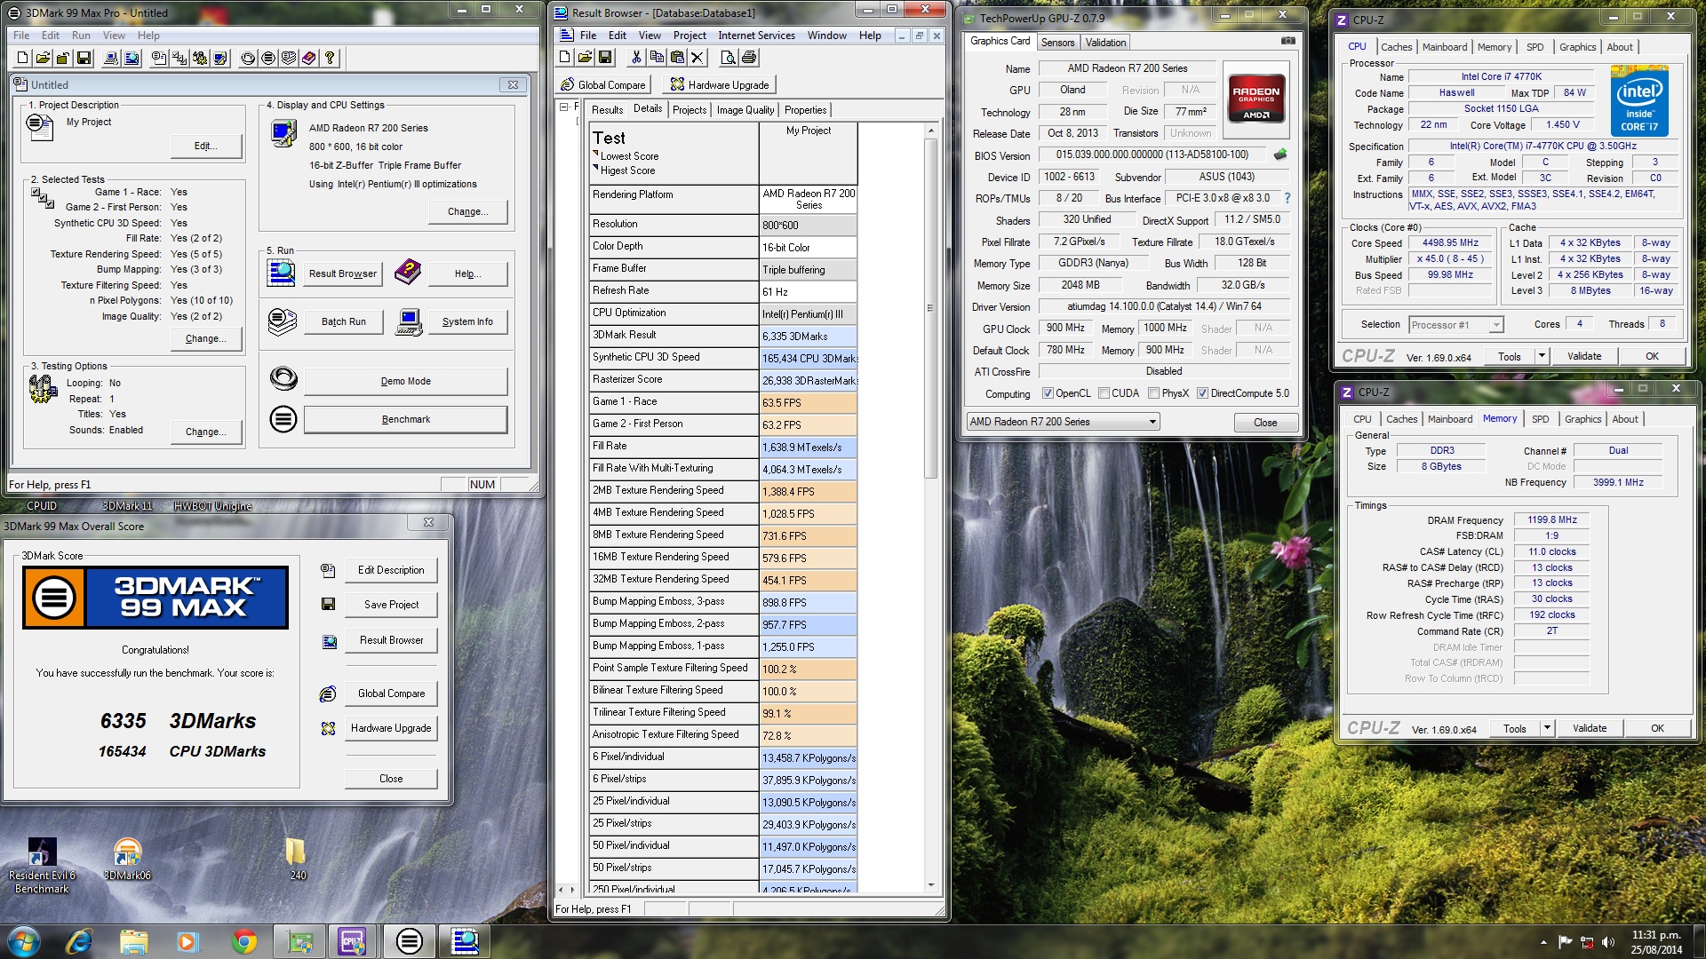Open 3DMark 99 from taskbar striped-circle icon
Image resolution: width=1706 pixels, height=959 pixels.
coord(409,941)
